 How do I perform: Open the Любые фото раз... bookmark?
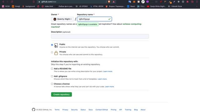click(65, 6)
